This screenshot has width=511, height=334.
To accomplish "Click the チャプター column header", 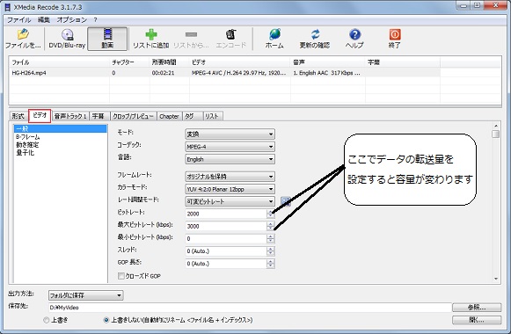I will point(129,62).
